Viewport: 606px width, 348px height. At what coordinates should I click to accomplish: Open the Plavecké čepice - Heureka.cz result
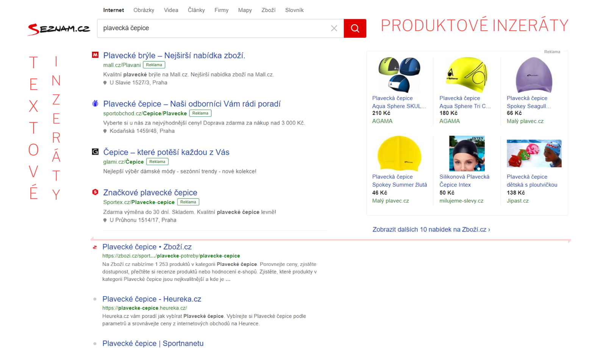(152, 299)
